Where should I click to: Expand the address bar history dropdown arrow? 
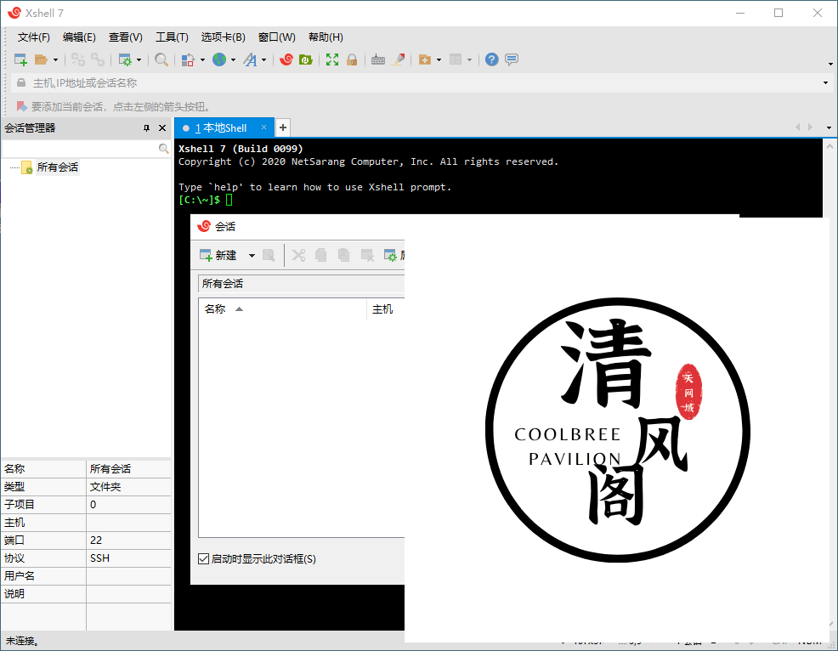pos(826,82)
